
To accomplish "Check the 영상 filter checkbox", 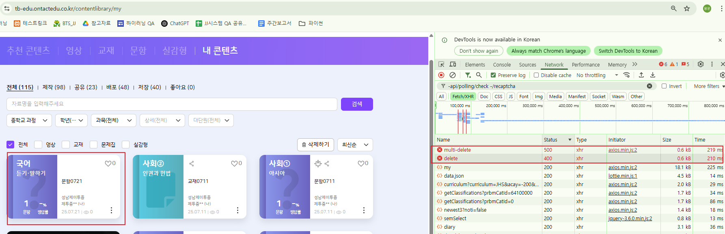I will pos(38,145).
